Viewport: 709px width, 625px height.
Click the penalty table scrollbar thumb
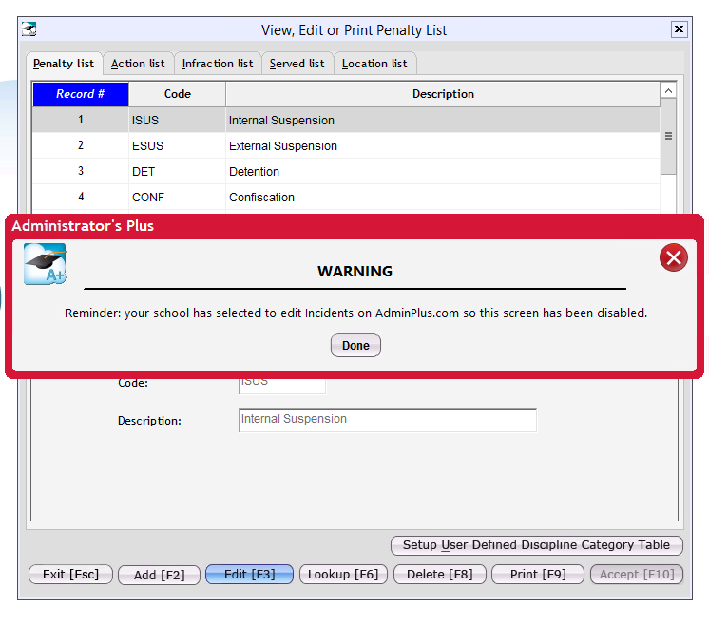[x=668, y=136]
